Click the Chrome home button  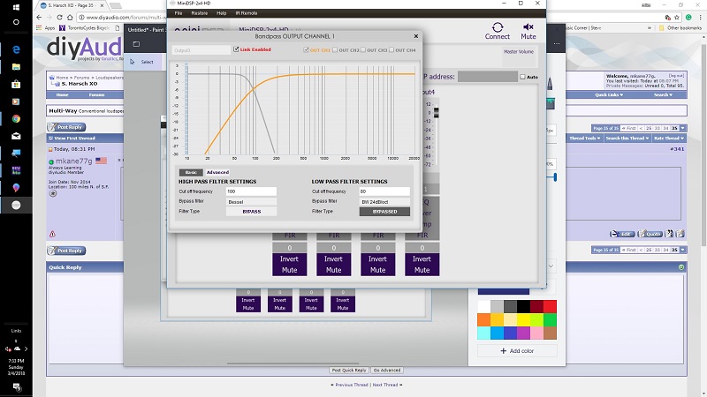(70, 17)
